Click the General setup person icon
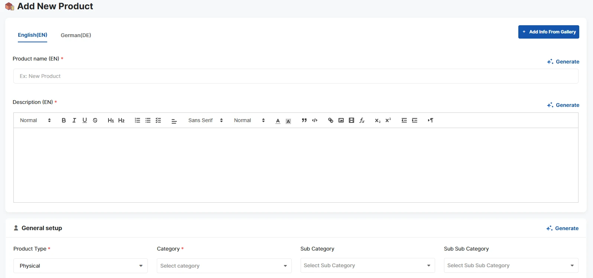This screenshot has height=278, width=593. click(16, 228)
